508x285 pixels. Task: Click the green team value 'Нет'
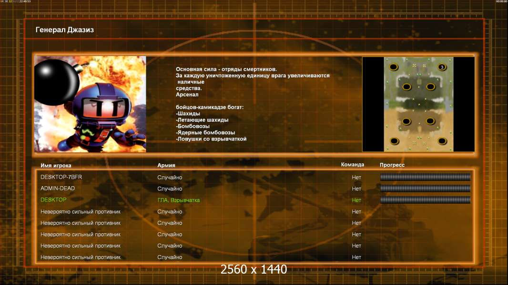pos(356,200)
